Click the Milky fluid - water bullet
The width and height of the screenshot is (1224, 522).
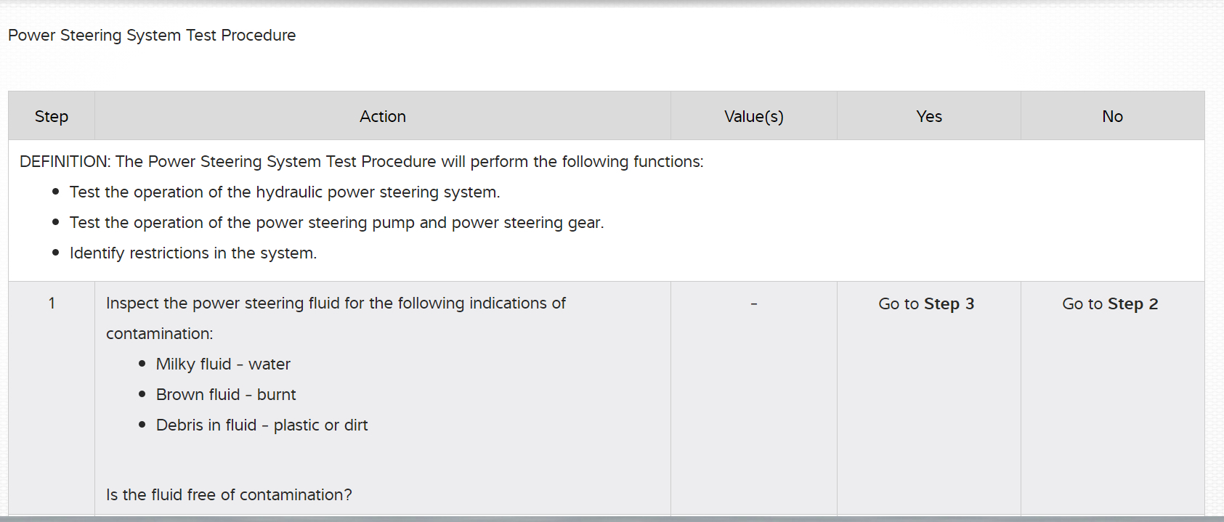[x=223, y=364]
